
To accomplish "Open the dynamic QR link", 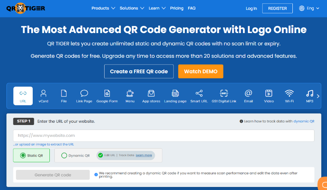I will point(304,121).
